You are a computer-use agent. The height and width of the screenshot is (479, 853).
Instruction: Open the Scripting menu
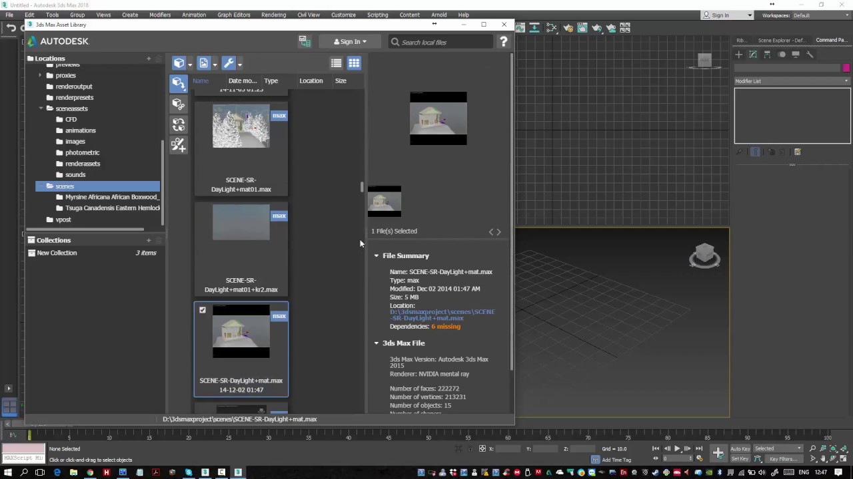click(377, 15)
